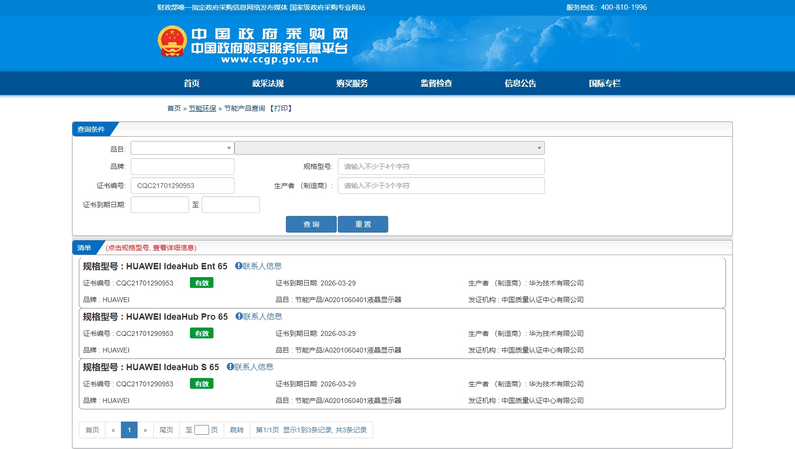
Task: Click the 跳转 jump button
Action: (x=237, y=430)
